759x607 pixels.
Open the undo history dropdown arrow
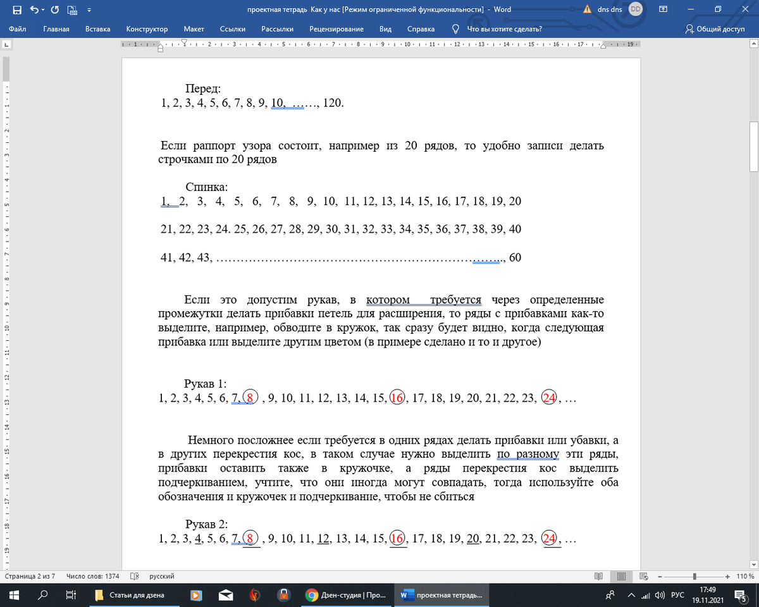pos(42,9)
